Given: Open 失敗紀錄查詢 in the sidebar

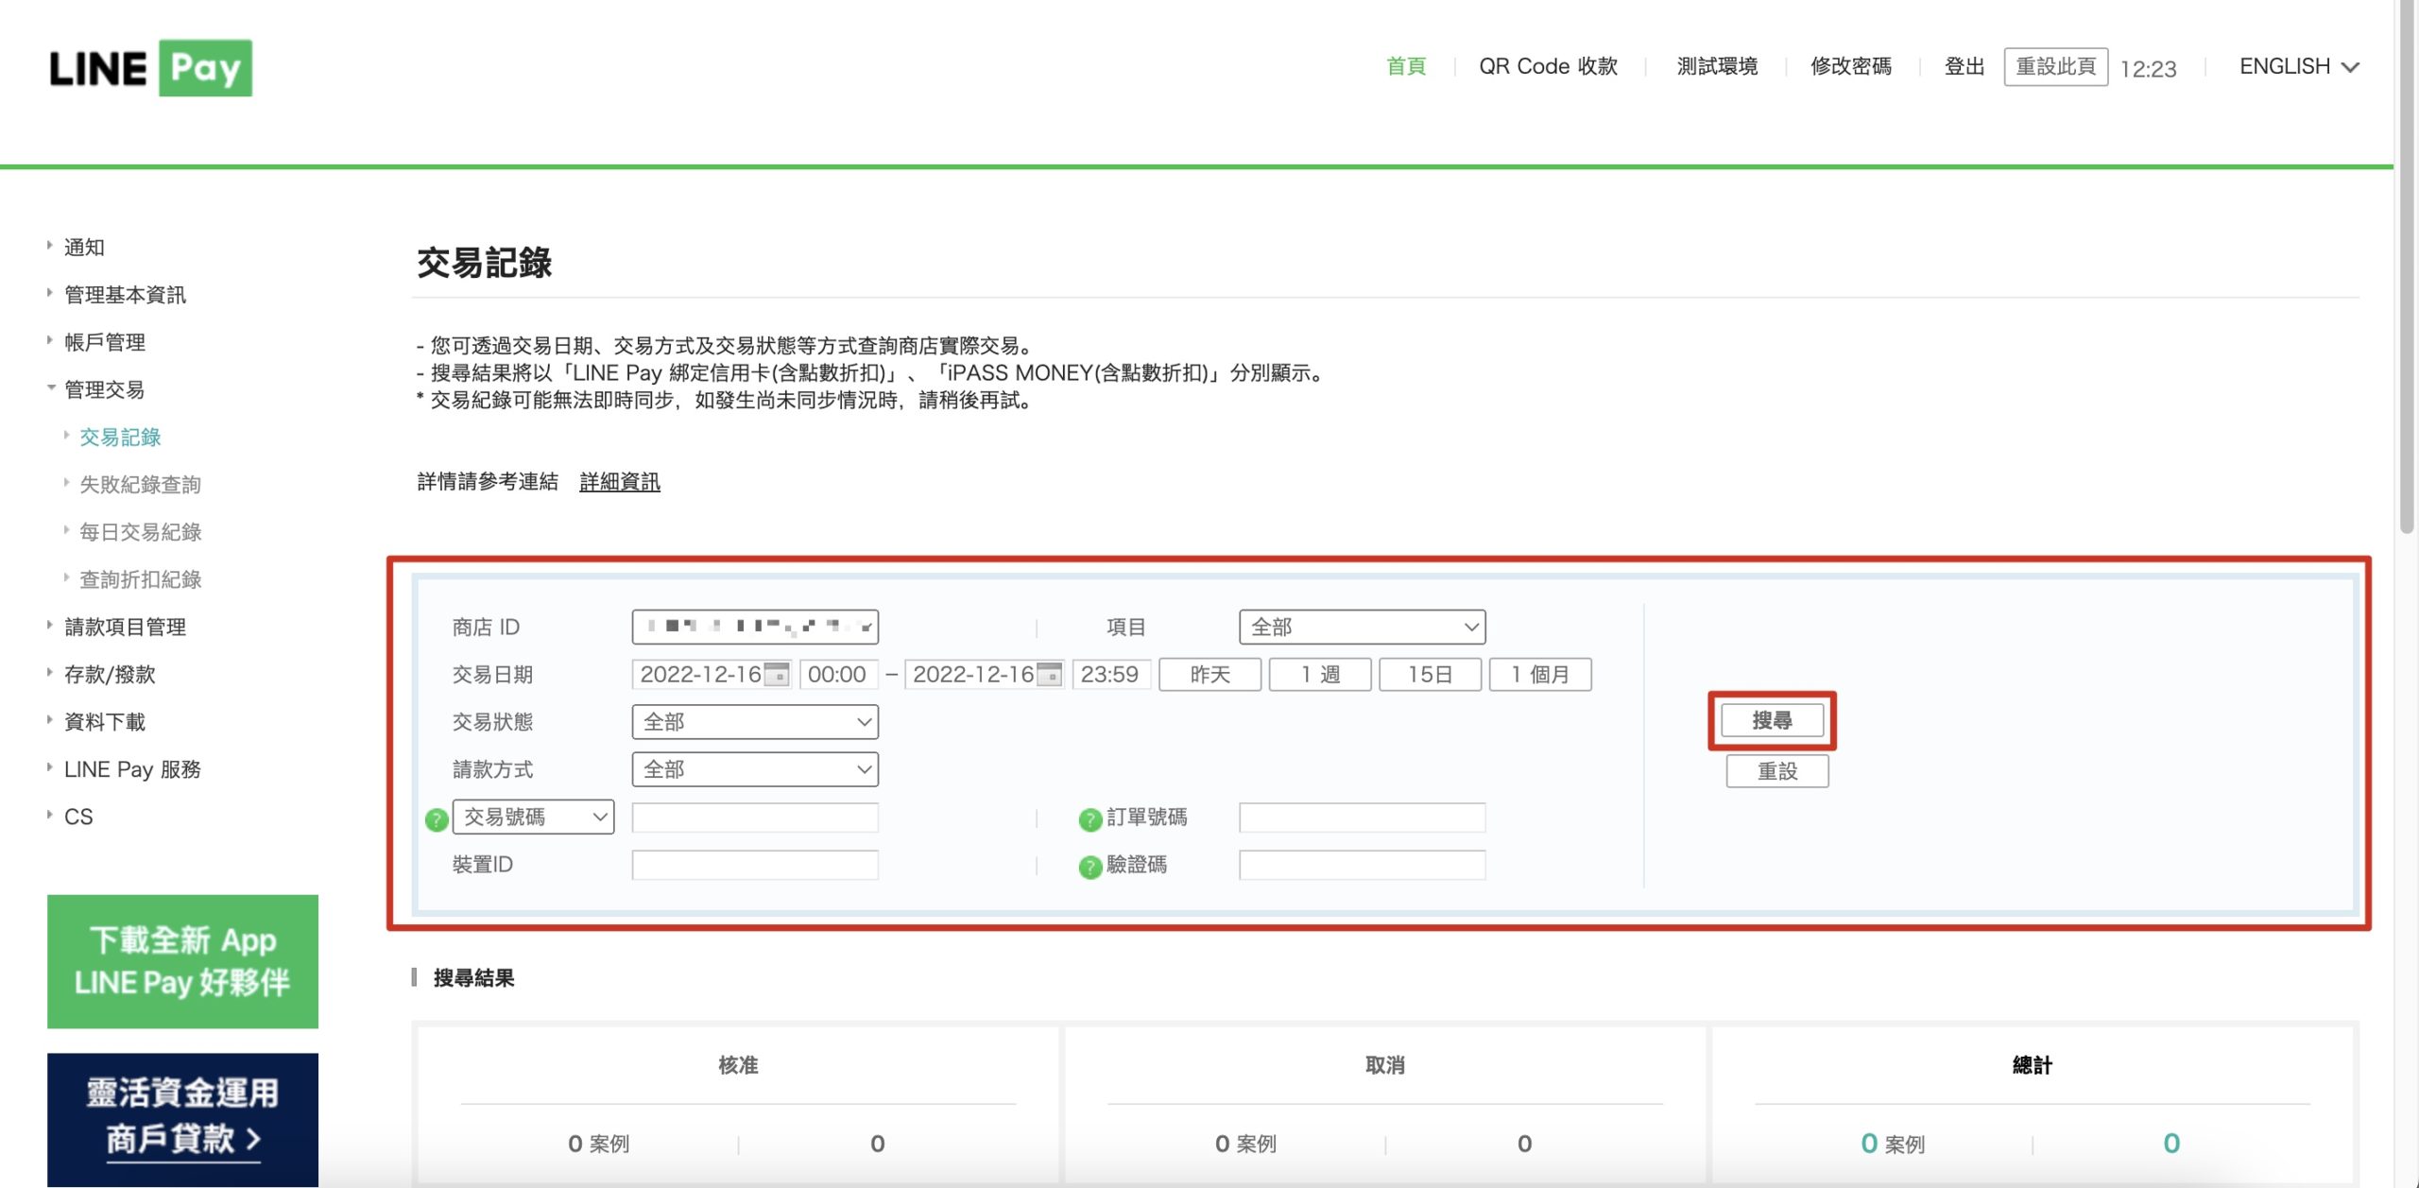Looking at the screenshot, I should pos(140,485).
